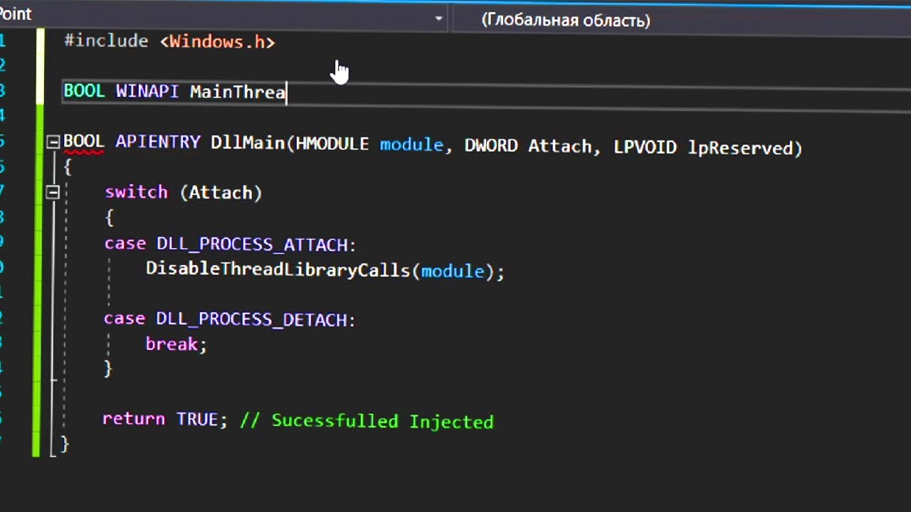This screenshot has height=512, width=911.
Task: Click the lpReserved parameter
Action: click(739, 148)
